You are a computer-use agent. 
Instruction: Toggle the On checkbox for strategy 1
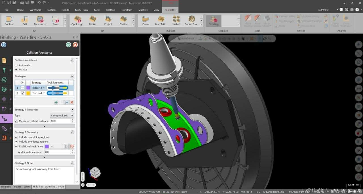tap(22, 88)
